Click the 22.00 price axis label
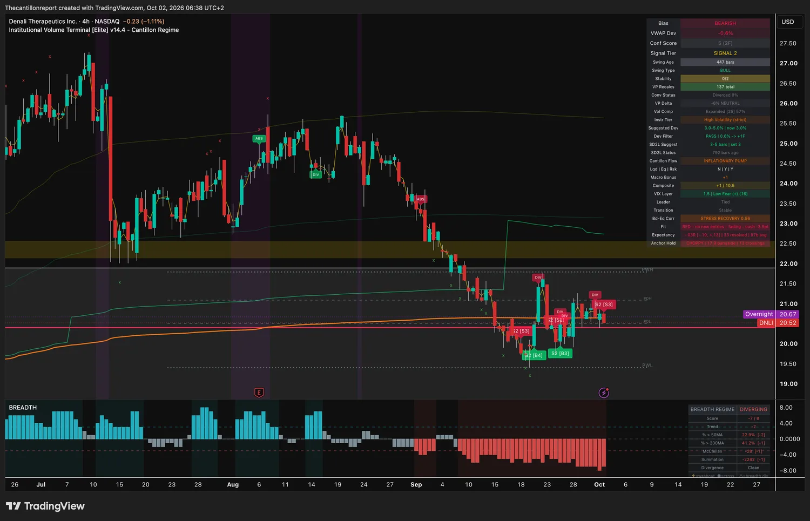This screenshot has height=521, width=810. (788, 264)
